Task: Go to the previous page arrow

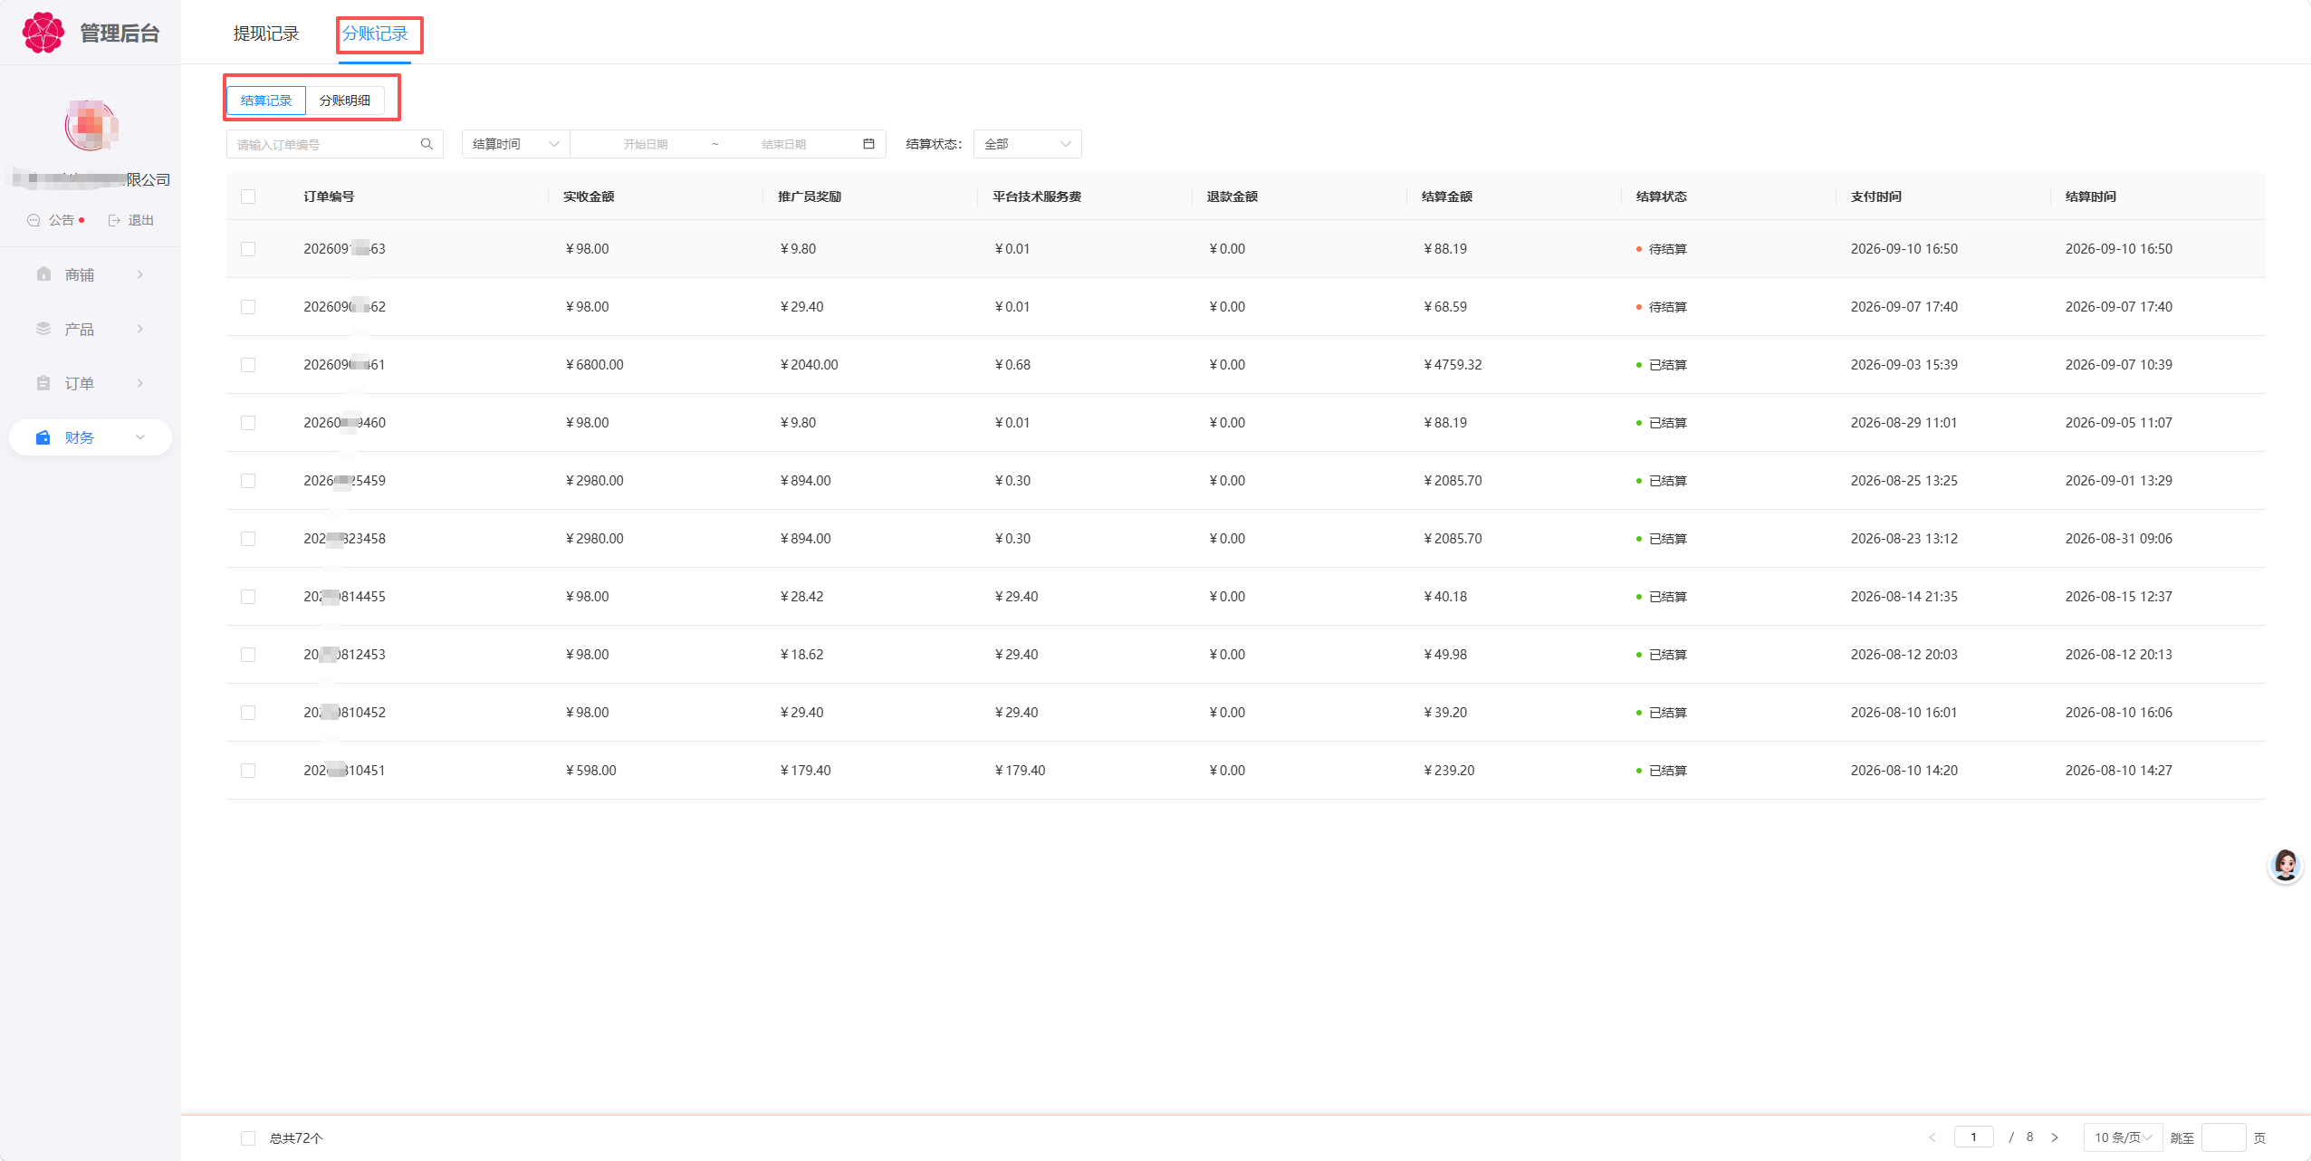Action: click(x=1932, y=1137)
